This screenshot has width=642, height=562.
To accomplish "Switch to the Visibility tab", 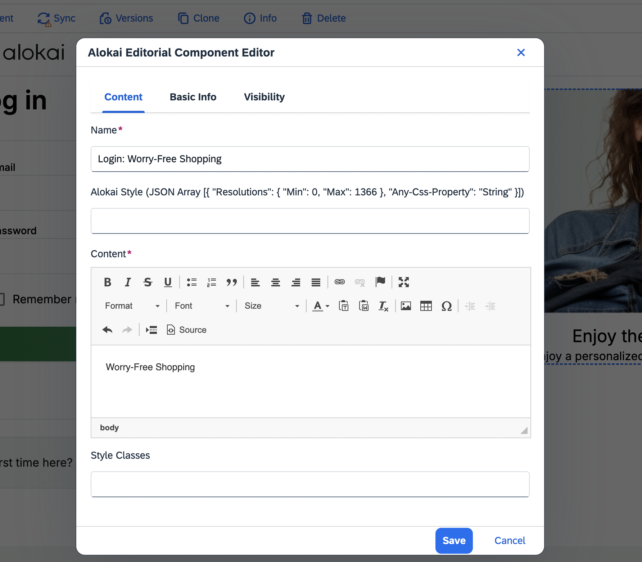I will [x=264, y=97].
